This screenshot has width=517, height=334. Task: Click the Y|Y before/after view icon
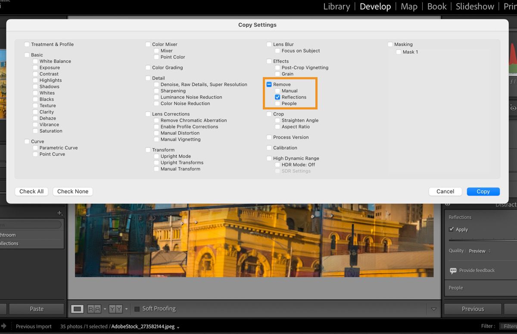[x=115, y=309]
